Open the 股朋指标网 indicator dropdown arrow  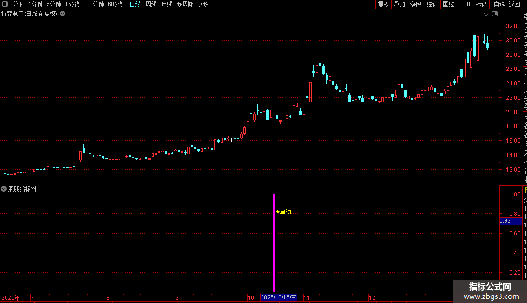point(4,189)
